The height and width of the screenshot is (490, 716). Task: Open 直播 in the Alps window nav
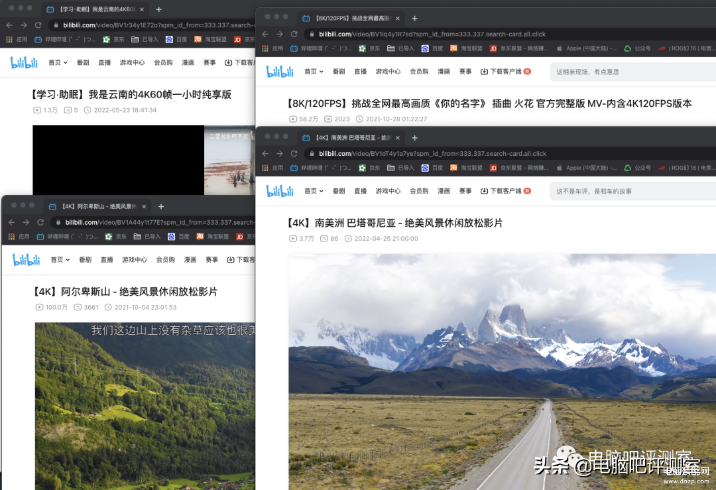click(x=106, y=259)
